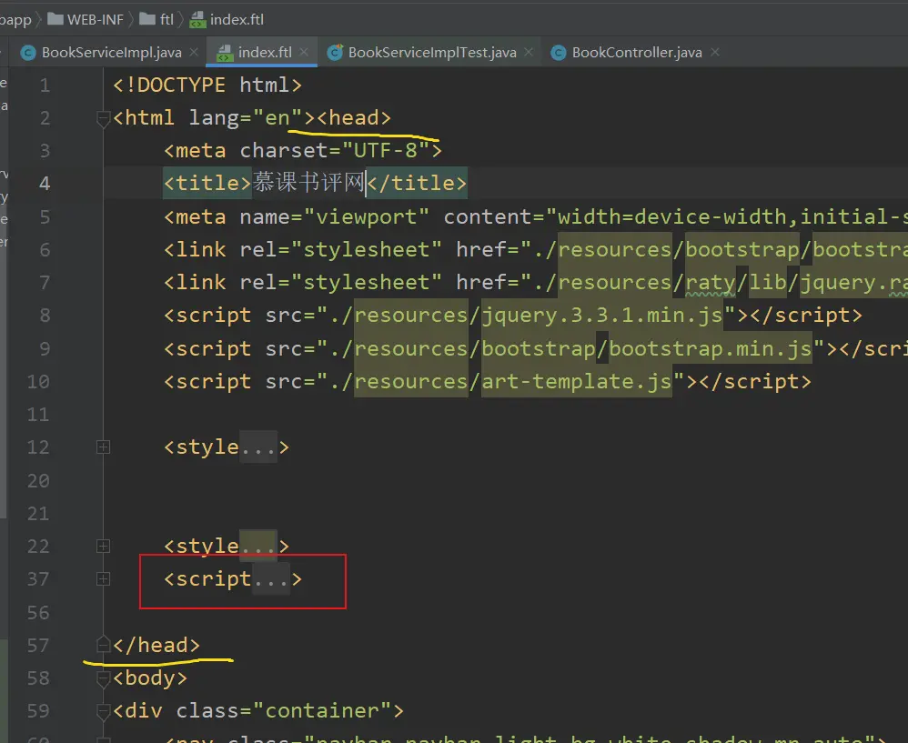This screenshot has width=908, height=743.
Task: Click the BookController.java tab class icon
Action: pyautogui.click(x=557, y=53)
